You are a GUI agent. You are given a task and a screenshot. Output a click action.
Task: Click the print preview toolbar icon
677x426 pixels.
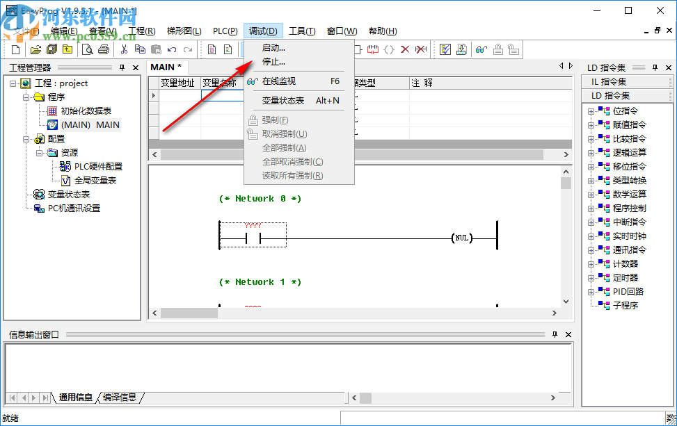pyautogui.click(x=87, y=49)
